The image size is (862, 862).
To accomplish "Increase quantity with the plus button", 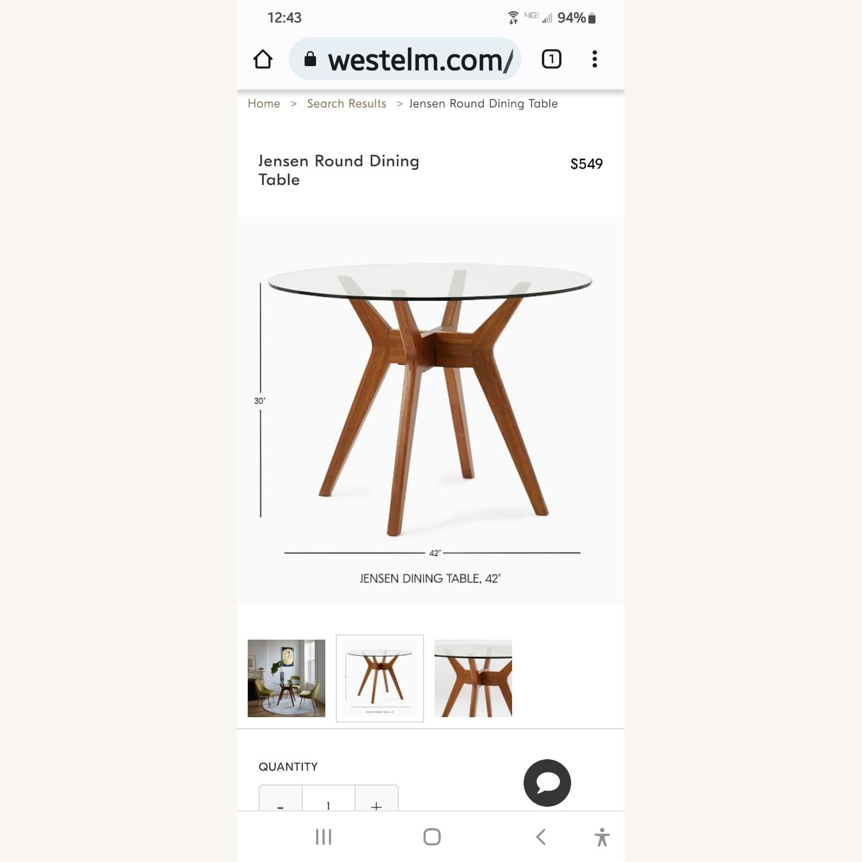I will pos(376,799).
